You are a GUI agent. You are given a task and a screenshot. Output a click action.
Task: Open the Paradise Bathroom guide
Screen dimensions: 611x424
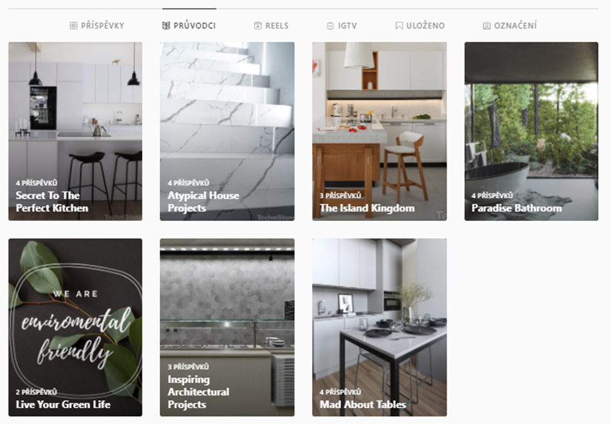pos(531,131)
